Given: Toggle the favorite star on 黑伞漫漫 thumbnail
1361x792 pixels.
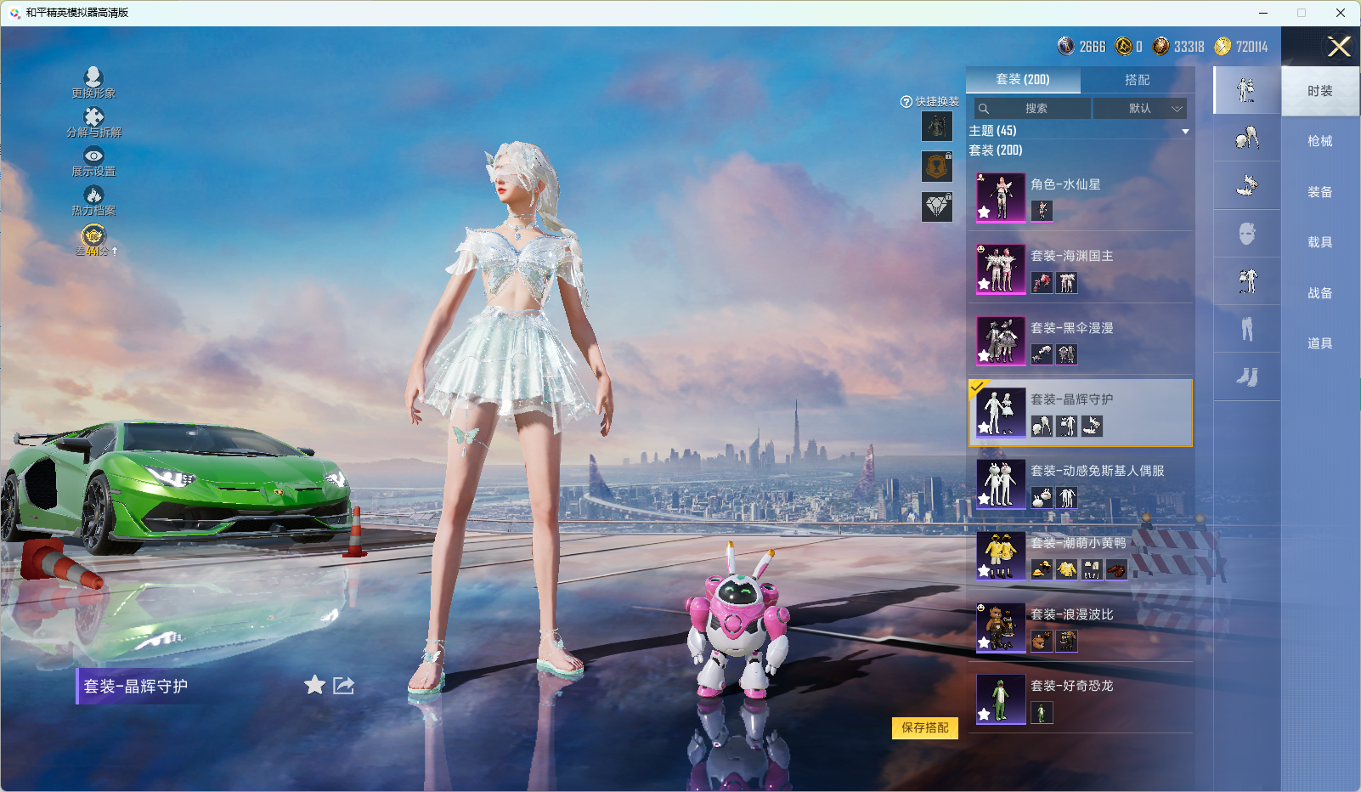Looking at the screenshot, I should pyautogui.click(x=984, y=356).
